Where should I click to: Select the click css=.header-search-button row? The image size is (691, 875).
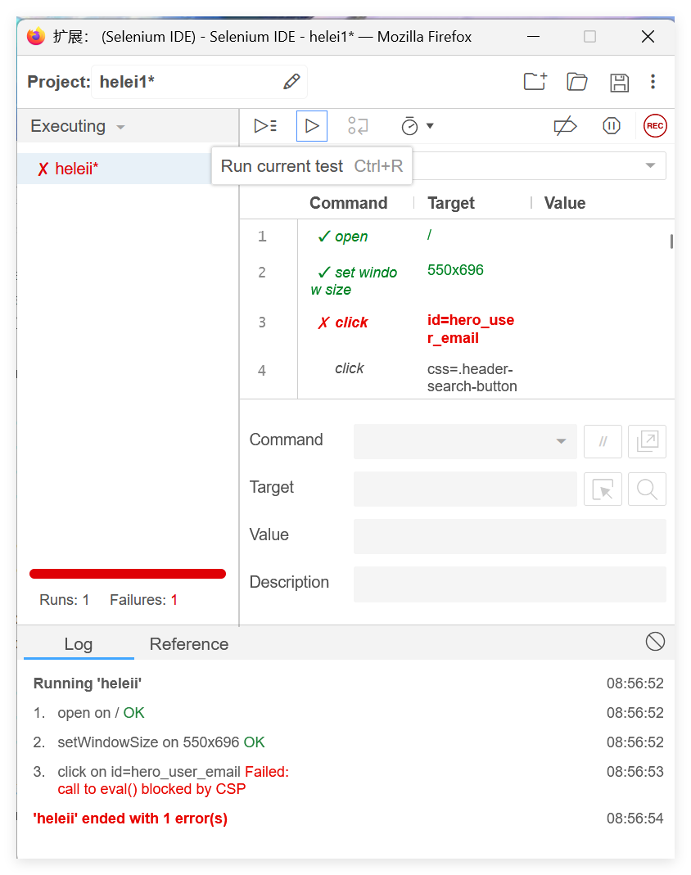457,377
